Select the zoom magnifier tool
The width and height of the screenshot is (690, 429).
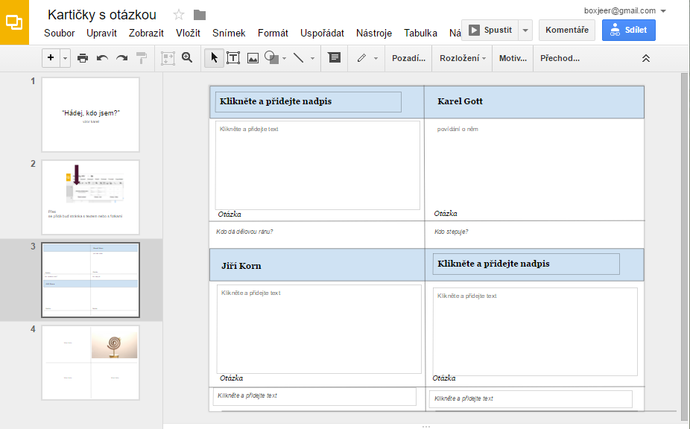pyautogui.click(x=187, y=57)
